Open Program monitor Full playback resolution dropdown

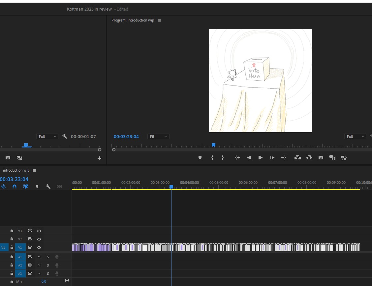355,137
